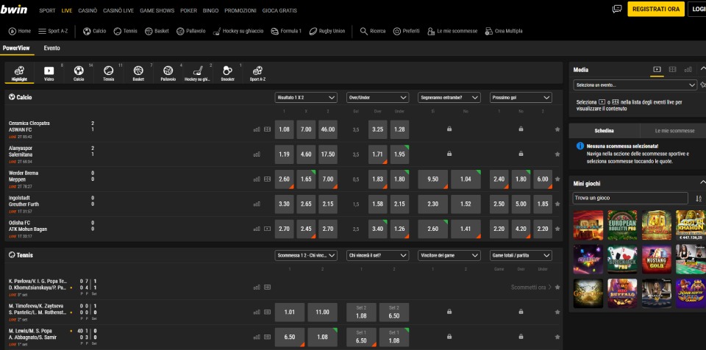Select the Hockey su ghiaccio filter icon

tap(197, 73)
